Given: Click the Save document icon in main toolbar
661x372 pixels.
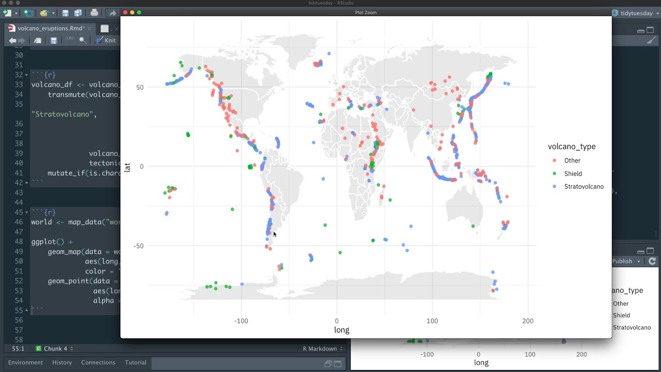Looking at the screenshot, I should point(65,13).
